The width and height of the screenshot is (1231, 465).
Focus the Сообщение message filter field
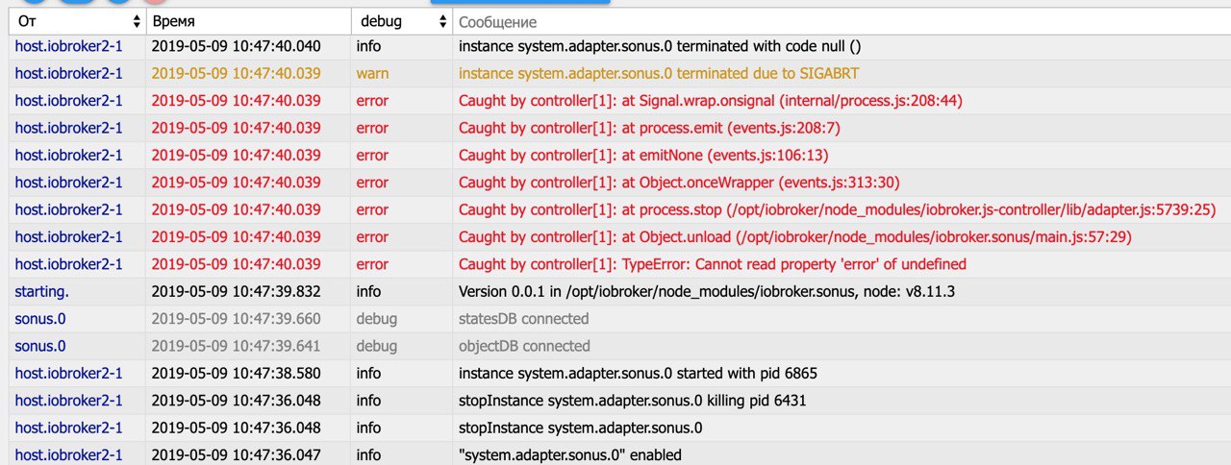841,21
